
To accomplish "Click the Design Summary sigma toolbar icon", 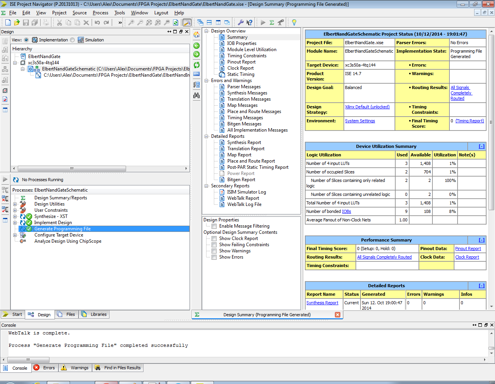I will click(x=272, y=22).
